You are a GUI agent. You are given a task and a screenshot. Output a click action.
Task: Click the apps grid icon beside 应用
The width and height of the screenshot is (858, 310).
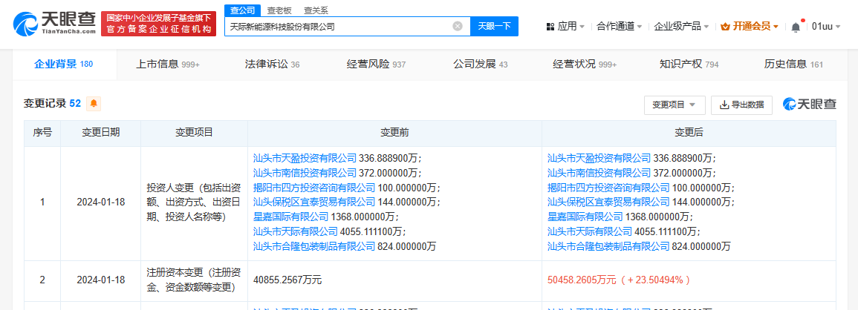tap(550, 26)
